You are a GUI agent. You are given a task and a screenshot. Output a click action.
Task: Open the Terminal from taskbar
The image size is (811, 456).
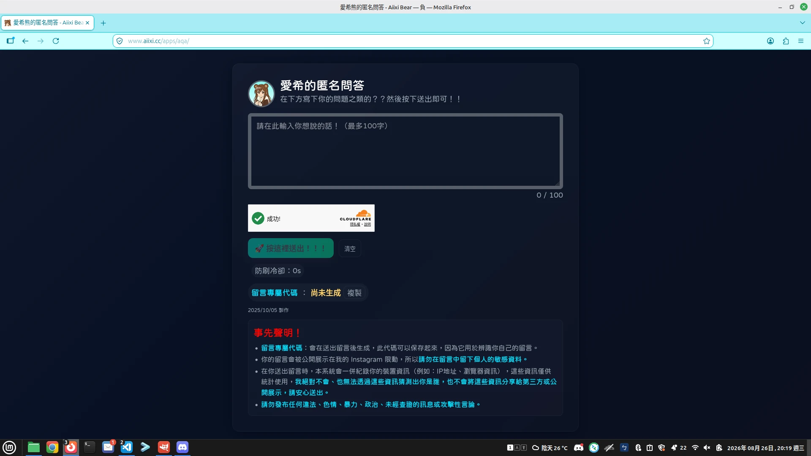coord(90,447)
